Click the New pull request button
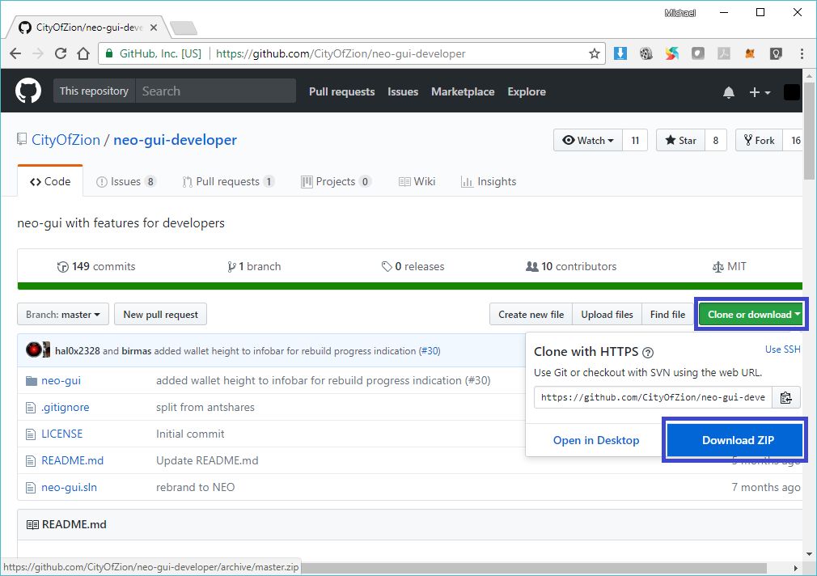 click(x=160, y=315)
